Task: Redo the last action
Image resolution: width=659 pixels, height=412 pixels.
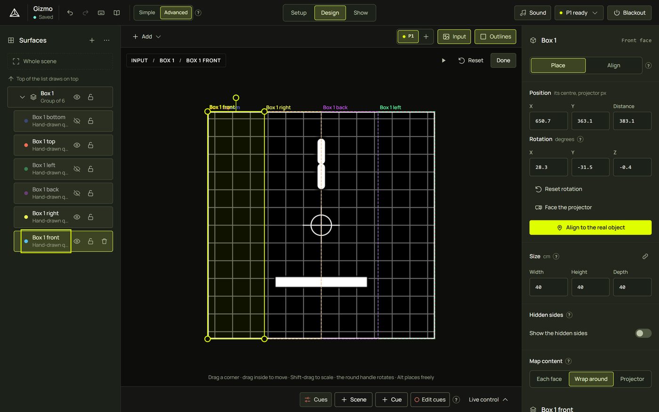Action: tap(86, 13)
